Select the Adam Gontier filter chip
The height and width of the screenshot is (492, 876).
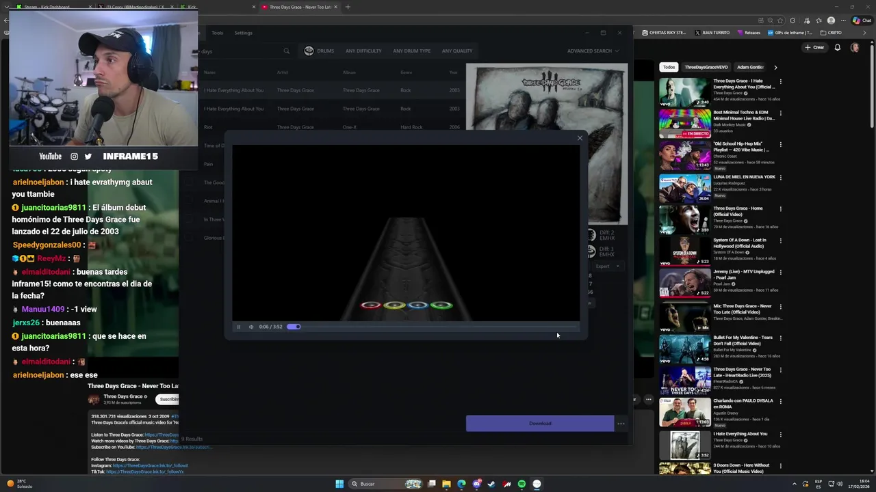pyautogui.click(x=750, y=67)
